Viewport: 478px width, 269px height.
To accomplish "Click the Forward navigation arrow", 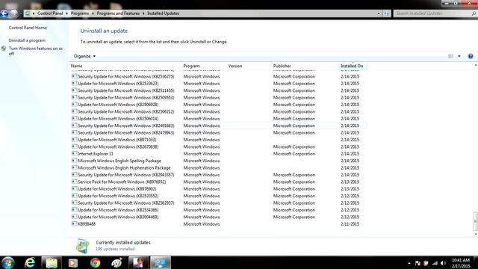I will pyautogui.click(x=14, y=13).
